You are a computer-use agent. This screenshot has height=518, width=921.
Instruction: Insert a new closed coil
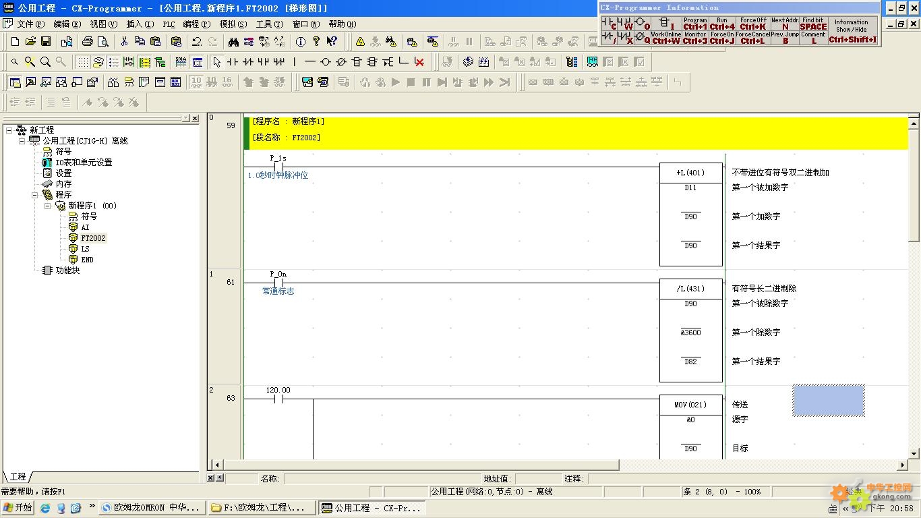point(340,62)
